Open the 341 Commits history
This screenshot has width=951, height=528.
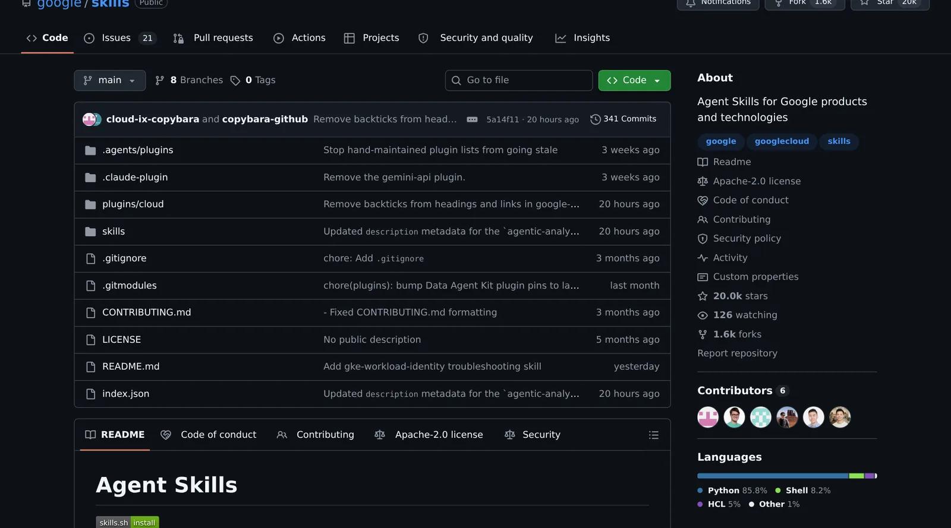(x=623, y=119)
